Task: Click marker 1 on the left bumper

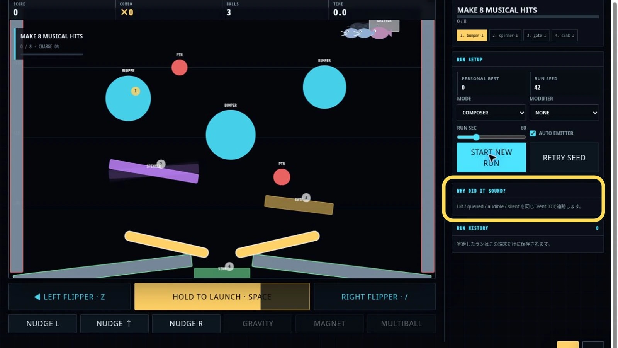Action: pyautogui.click(x=136, y=91)
